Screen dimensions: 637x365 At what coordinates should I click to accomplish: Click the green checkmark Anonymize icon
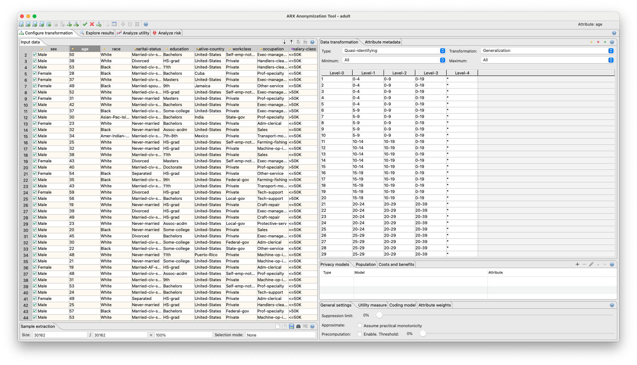(85, 24)
